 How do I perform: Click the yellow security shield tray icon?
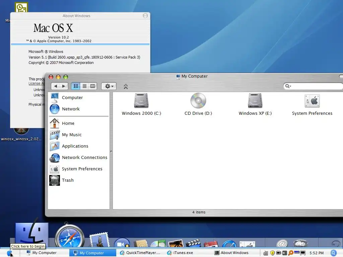[272, 253]
